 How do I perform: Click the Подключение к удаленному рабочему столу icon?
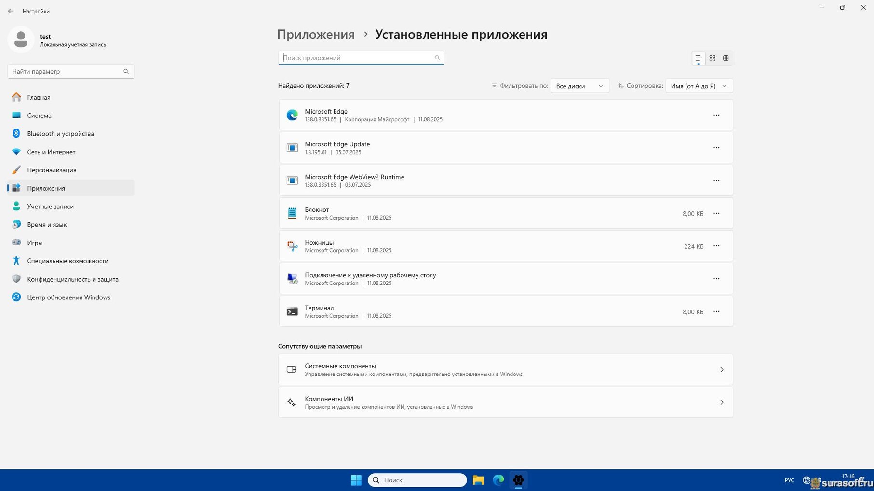click(292, 279)
